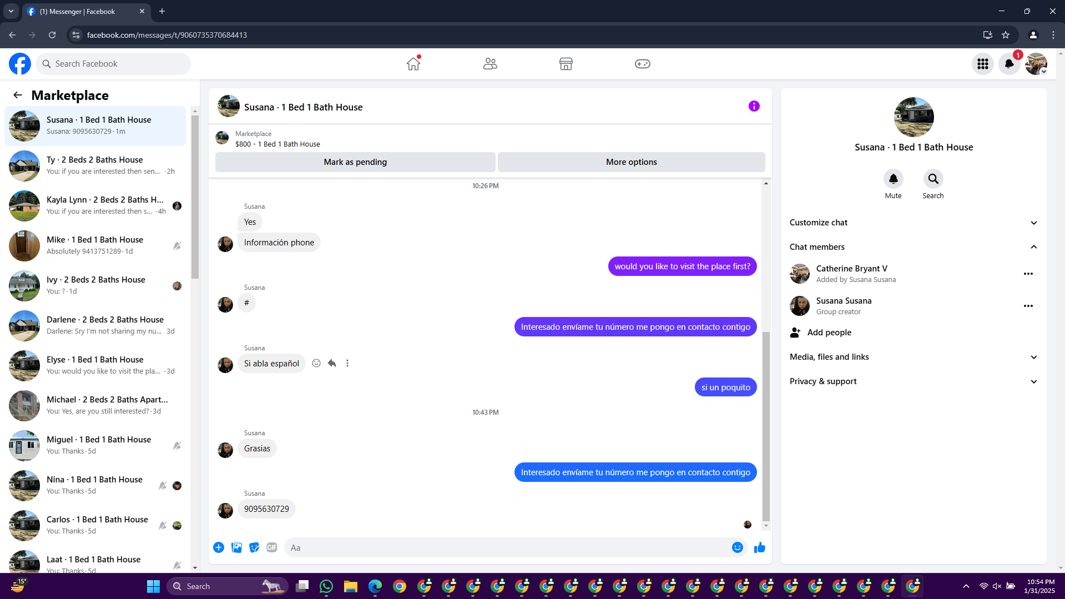1065x599 pixels.
Task: Open a new browser tab
Action: pos(162,11)
